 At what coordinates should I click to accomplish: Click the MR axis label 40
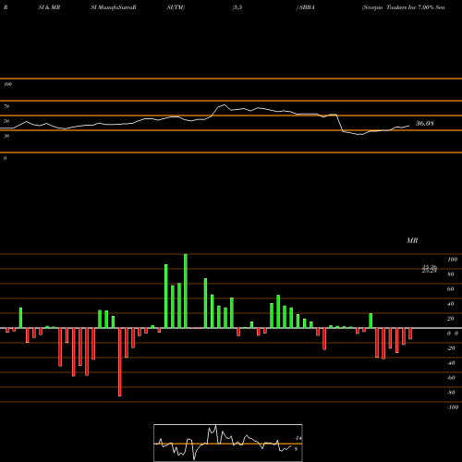[451, 304]
